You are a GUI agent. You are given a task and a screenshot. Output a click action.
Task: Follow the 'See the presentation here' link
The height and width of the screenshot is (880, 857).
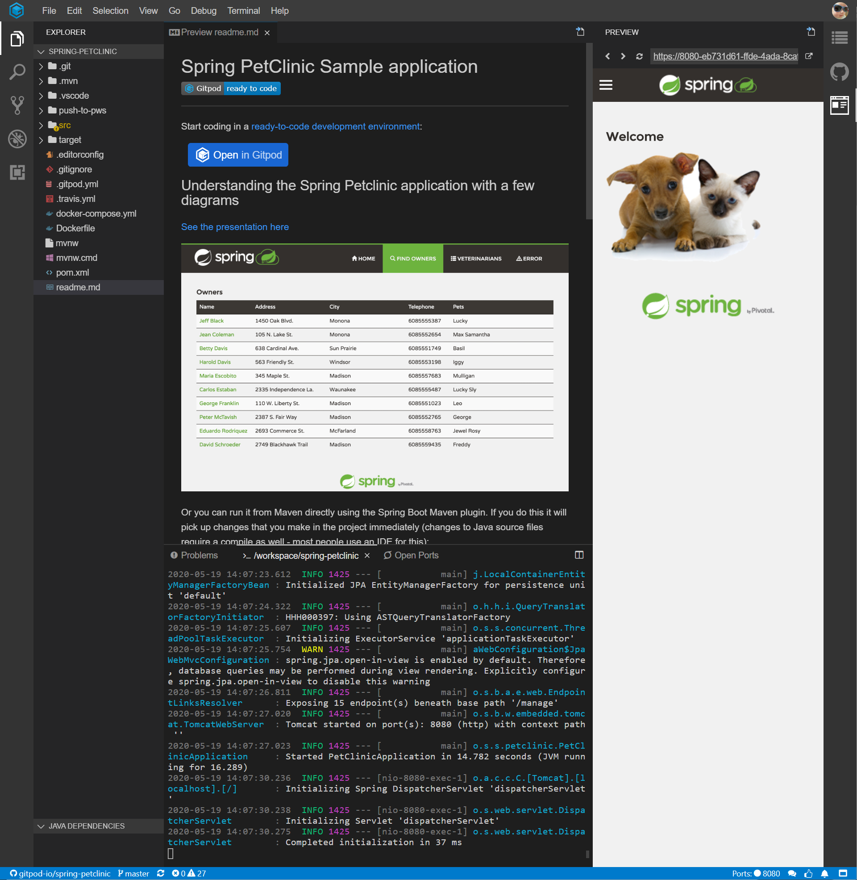click(x=234, y=226)
